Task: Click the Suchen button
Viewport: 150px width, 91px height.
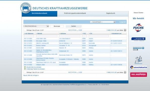Action: (73, 26)
